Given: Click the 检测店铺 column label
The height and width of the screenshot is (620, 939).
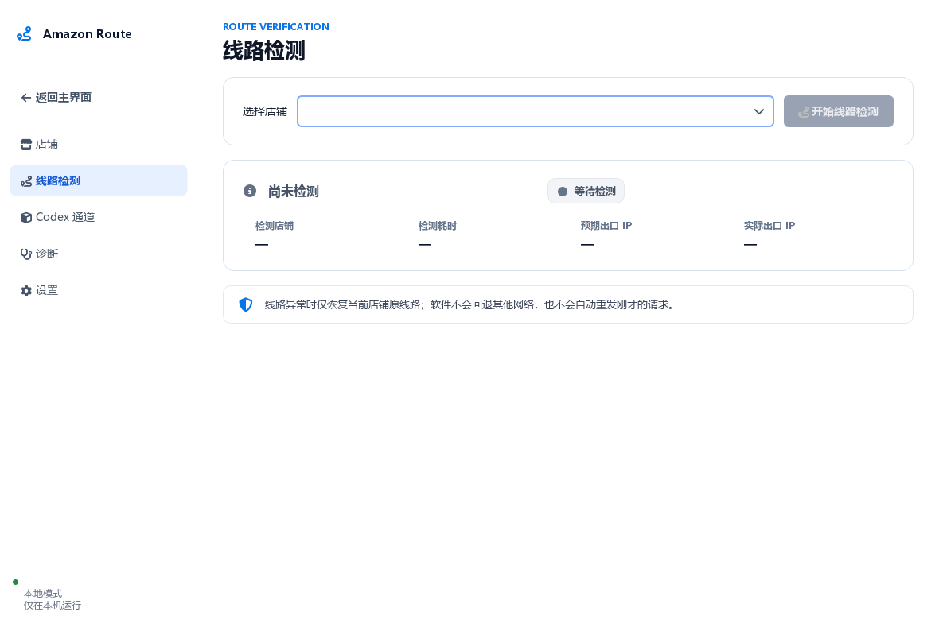Looking at the screenshot, I should (275, 226).
